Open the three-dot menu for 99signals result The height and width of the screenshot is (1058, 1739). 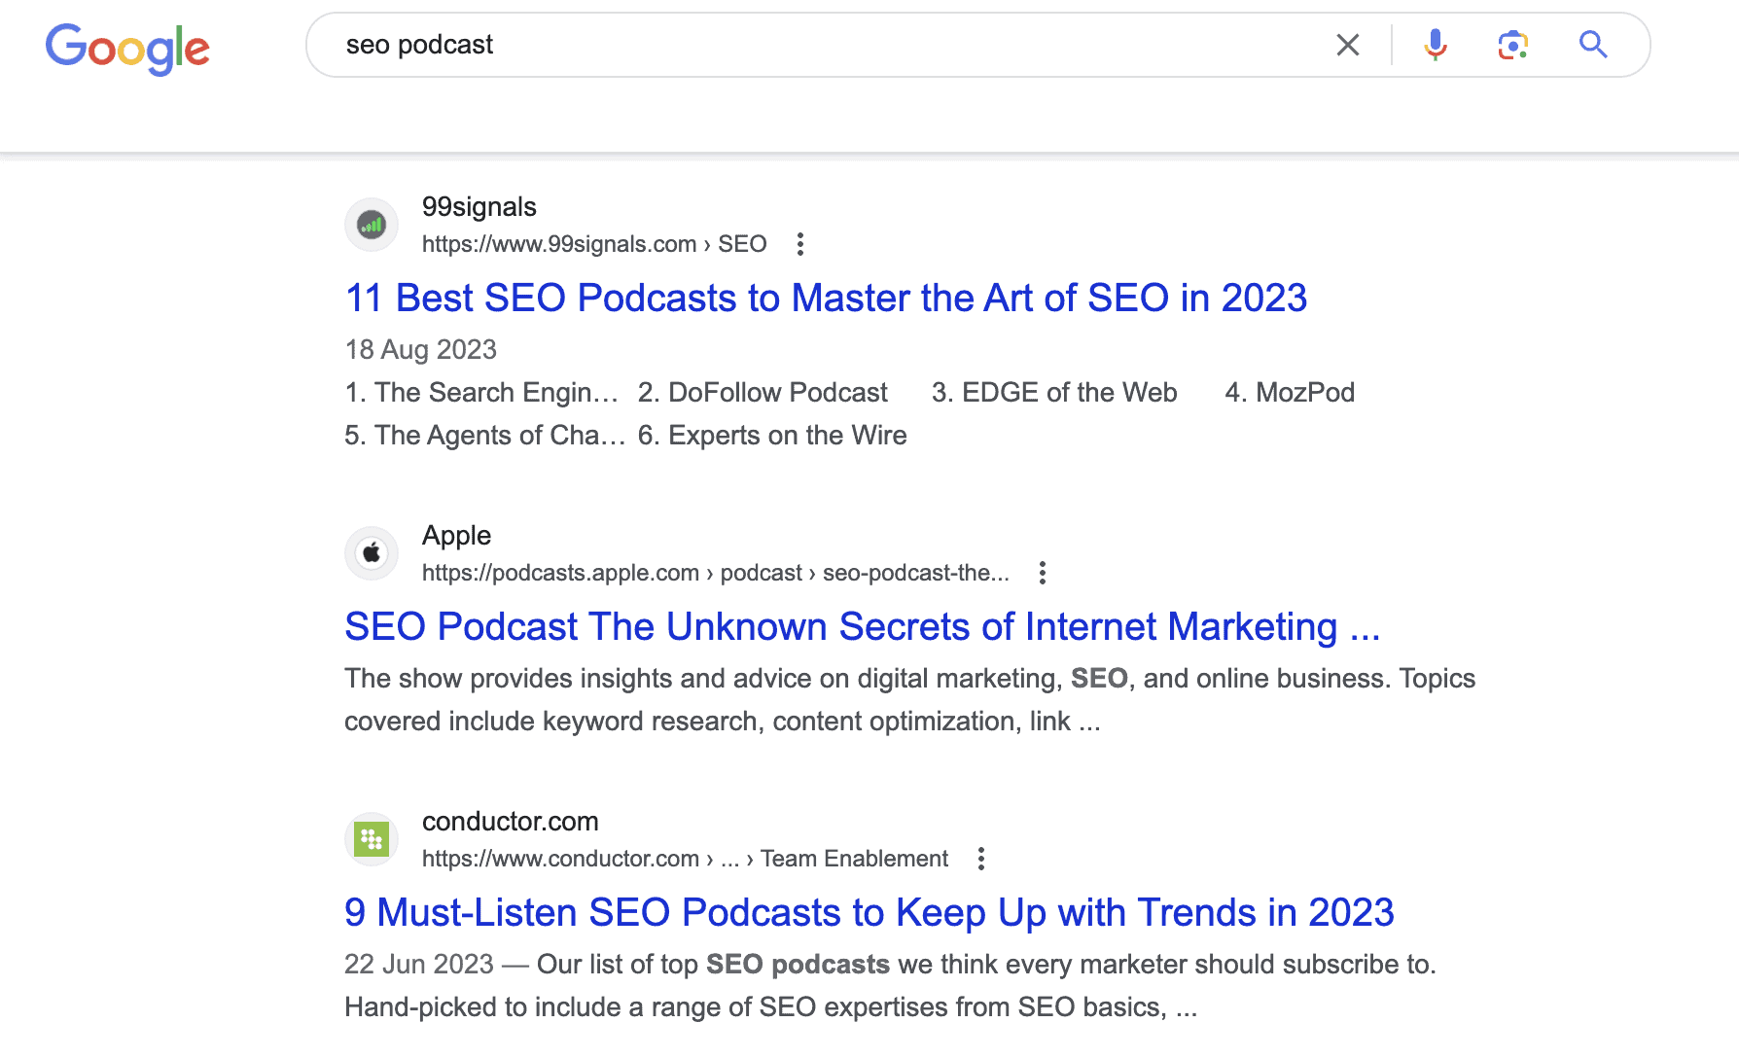[799, 244]
